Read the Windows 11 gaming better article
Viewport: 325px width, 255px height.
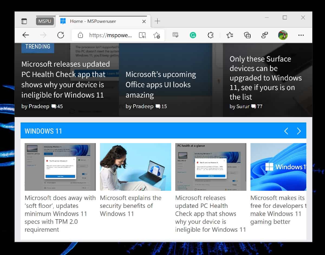point(278,210)
